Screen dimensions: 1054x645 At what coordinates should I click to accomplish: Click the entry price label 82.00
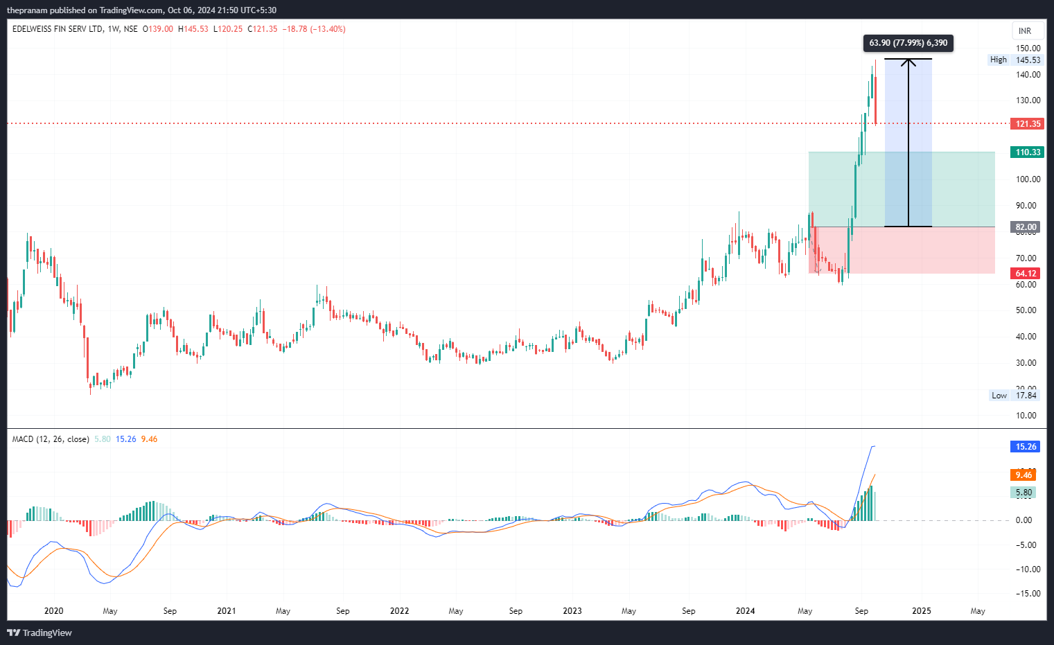[1025, 227]
